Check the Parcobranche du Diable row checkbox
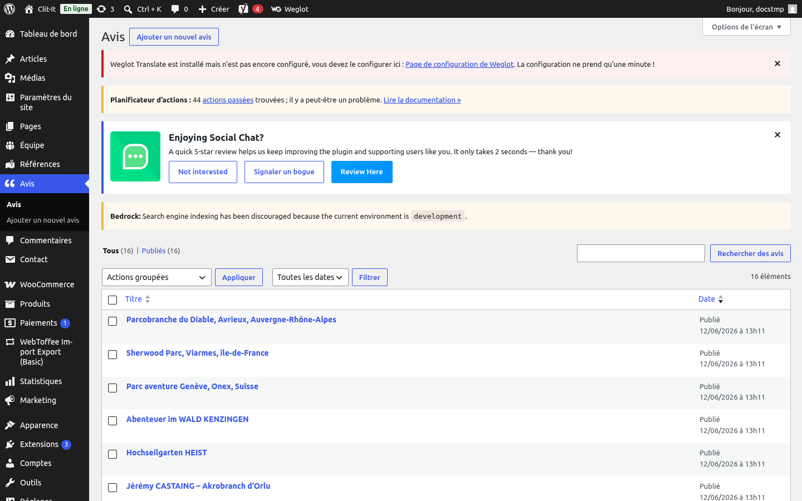This screenshot has width=802, height=501. [x=113, y=321]
